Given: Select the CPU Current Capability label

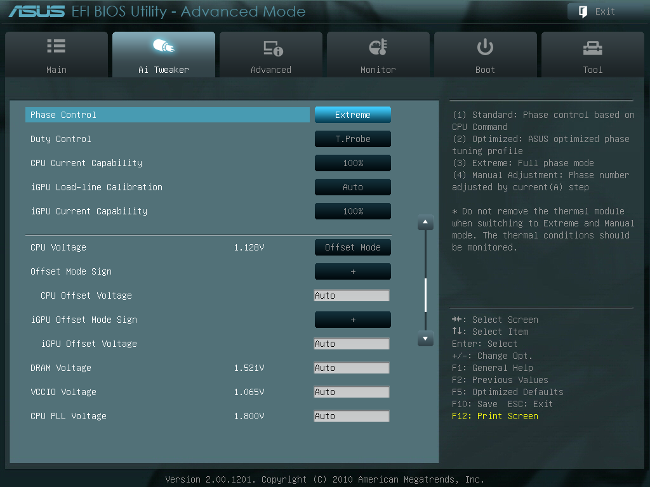Looking at the screenshot, I should (x=86, y=163).
